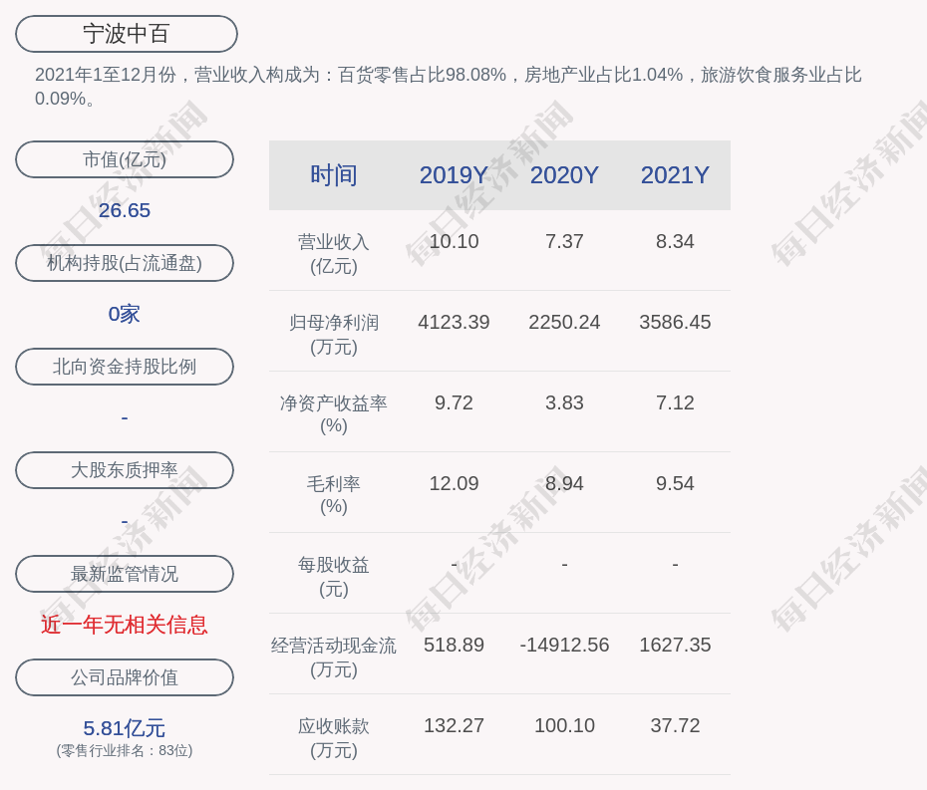Viewport: 927px width, 790px height.
Task: Select the 2020Y column header
Action: 564,175
